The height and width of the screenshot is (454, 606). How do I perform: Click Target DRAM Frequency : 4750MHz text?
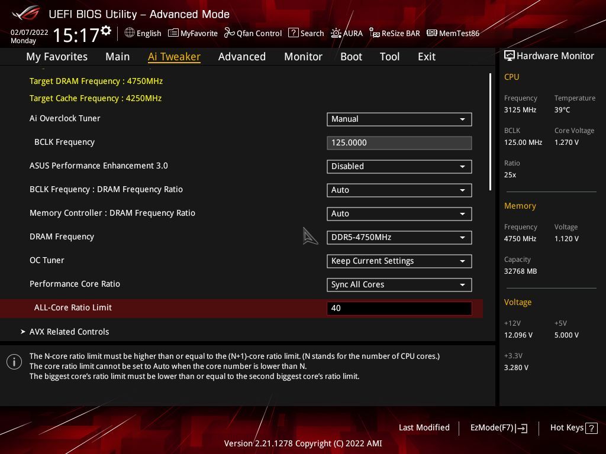pos(96,81)
